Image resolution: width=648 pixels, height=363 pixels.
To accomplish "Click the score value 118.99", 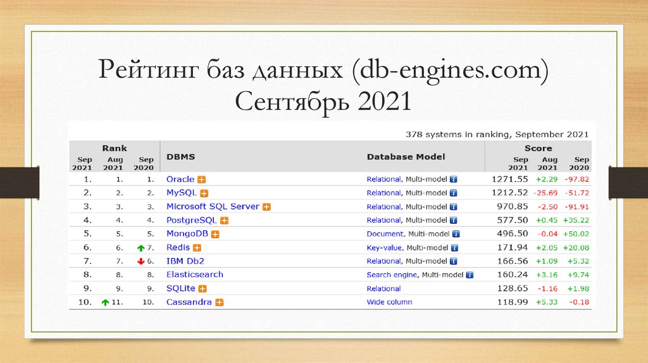I will (x=513, y=302).
